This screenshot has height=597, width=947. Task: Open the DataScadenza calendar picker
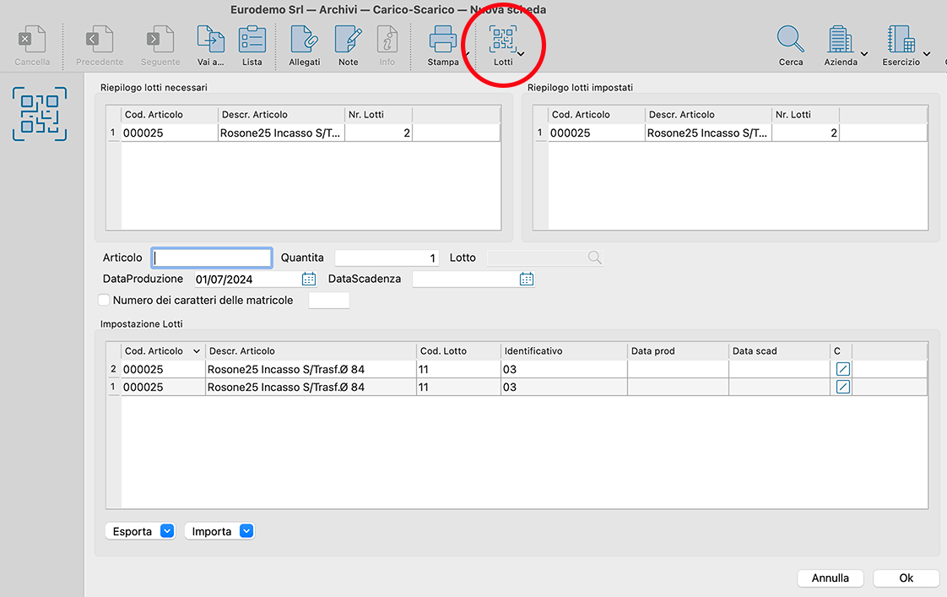(x=527, y=279)
